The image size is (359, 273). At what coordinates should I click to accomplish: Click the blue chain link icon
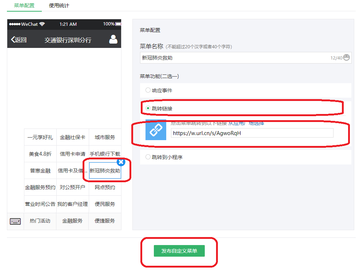[156, 130]
